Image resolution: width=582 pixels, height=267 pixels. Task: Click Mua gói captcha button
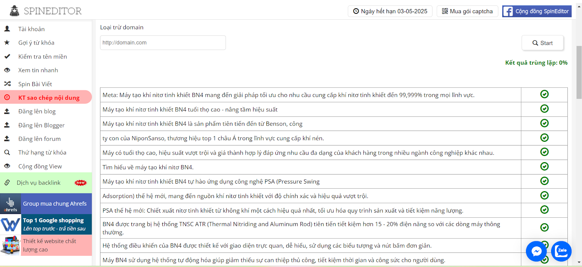(467, 11)
